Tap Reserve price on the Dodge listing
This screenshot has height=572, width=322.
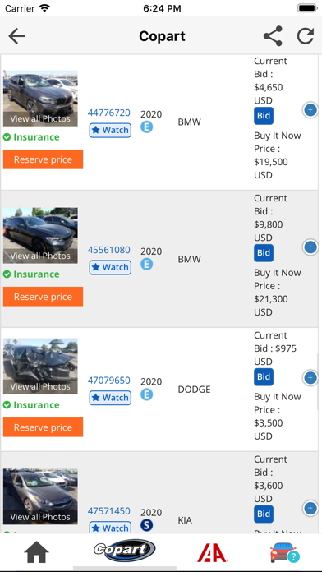43,427
